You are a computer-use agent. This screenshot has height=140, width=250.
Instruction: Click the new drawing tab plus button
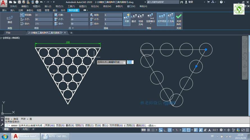click(x=71, y=33)
